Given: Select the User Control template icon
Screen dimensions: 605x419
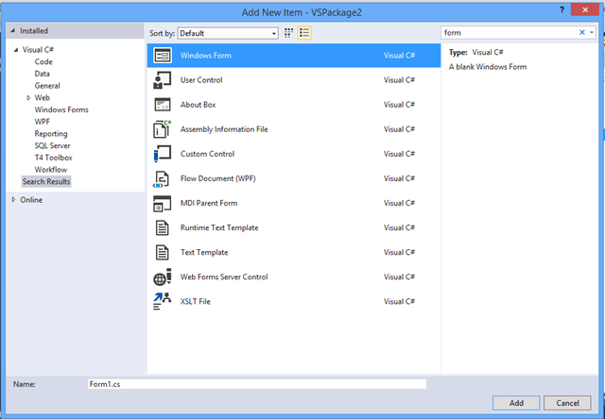Looking at the screenshot, I should coord(163,80).
